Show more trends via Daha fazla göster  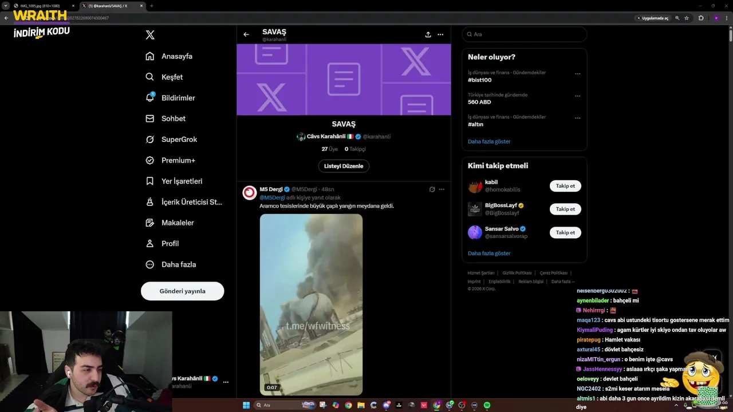point(489,141)
